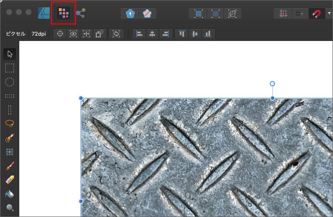This screenshot has height=217, width=333.
Task: Switch to the Export Persona
Action: pos(81,13)
